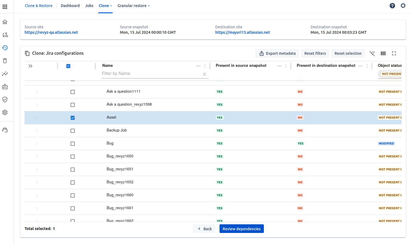Open the help question mark icon
411x244 pixels.
coord(392,6)
